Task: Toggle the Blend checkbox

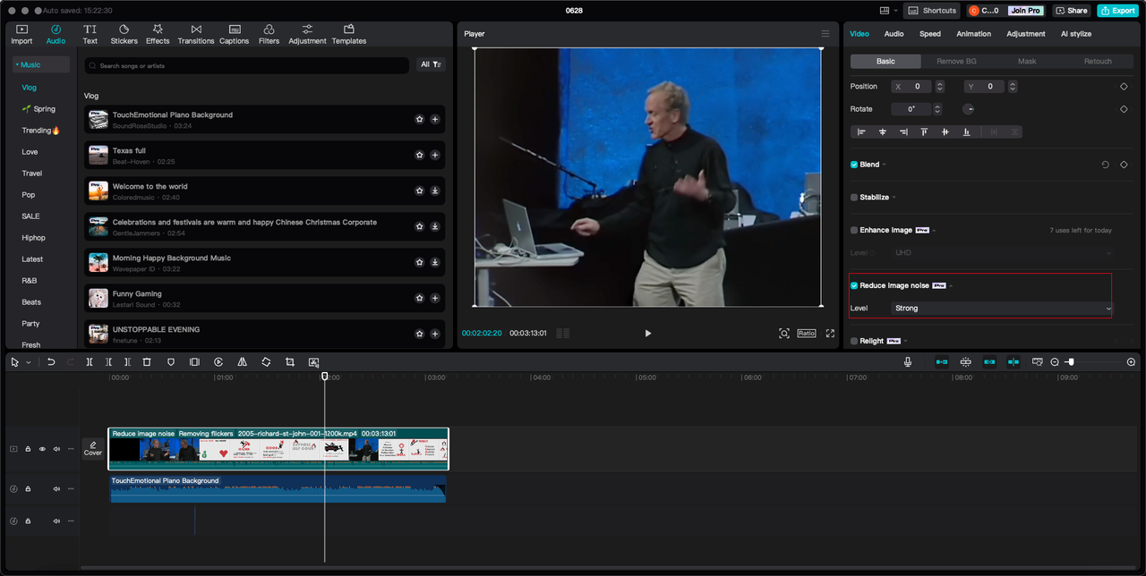Action: [x=854, y=165]
